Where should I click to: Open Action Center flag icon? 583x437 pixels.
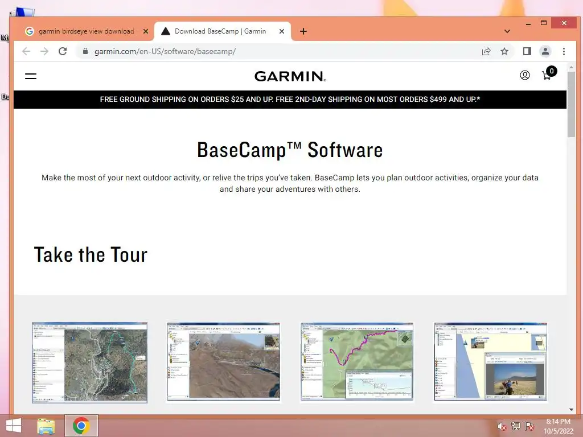(529, 426)
